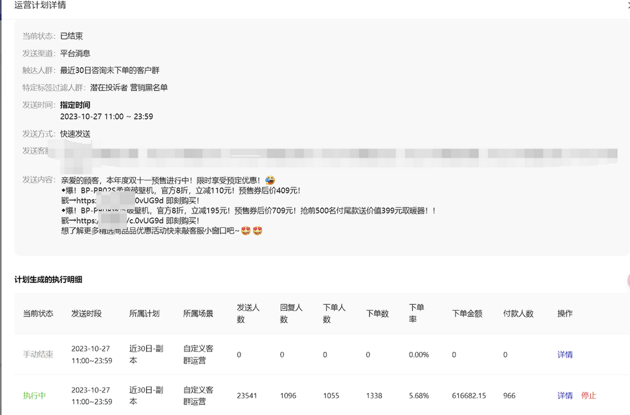This screenshot has width=630, height=415.
Task: Click the 发送渠道 field label
Action: (x=39, y=53)
